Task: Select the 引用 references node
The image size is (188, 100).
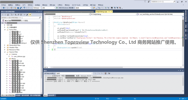Action: 11,25
